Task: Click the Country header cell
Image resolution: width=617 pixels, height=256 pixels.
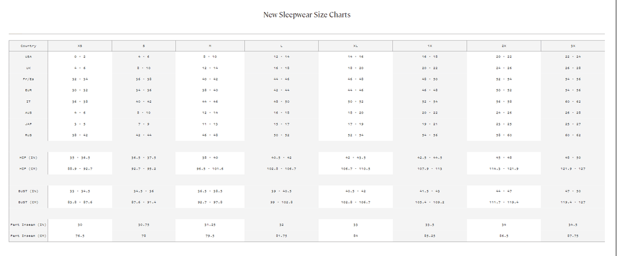Action: tap(28, 46)
